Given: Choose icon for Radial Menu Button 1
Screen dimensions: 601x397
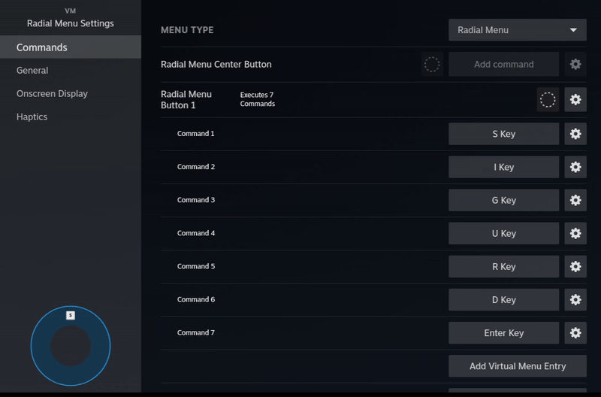Looking at the screenshot, I should point(548,99).
